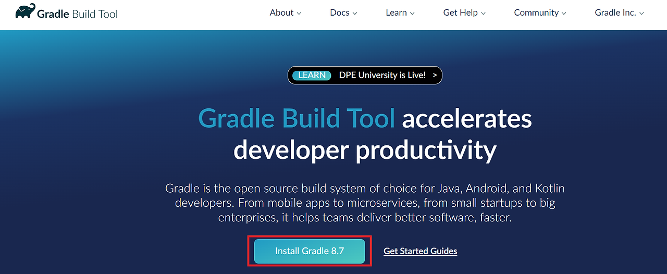Click the Gradle Build Tool header wordmark

pyautogui.click(x=78, y=14)
